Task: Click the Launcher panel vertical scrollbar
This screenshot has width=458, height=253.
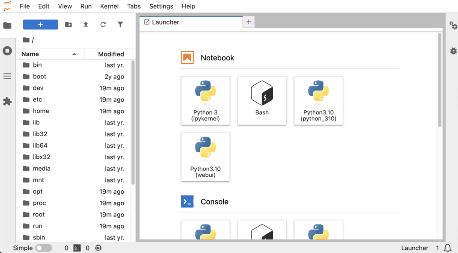Action: (440, 80)
